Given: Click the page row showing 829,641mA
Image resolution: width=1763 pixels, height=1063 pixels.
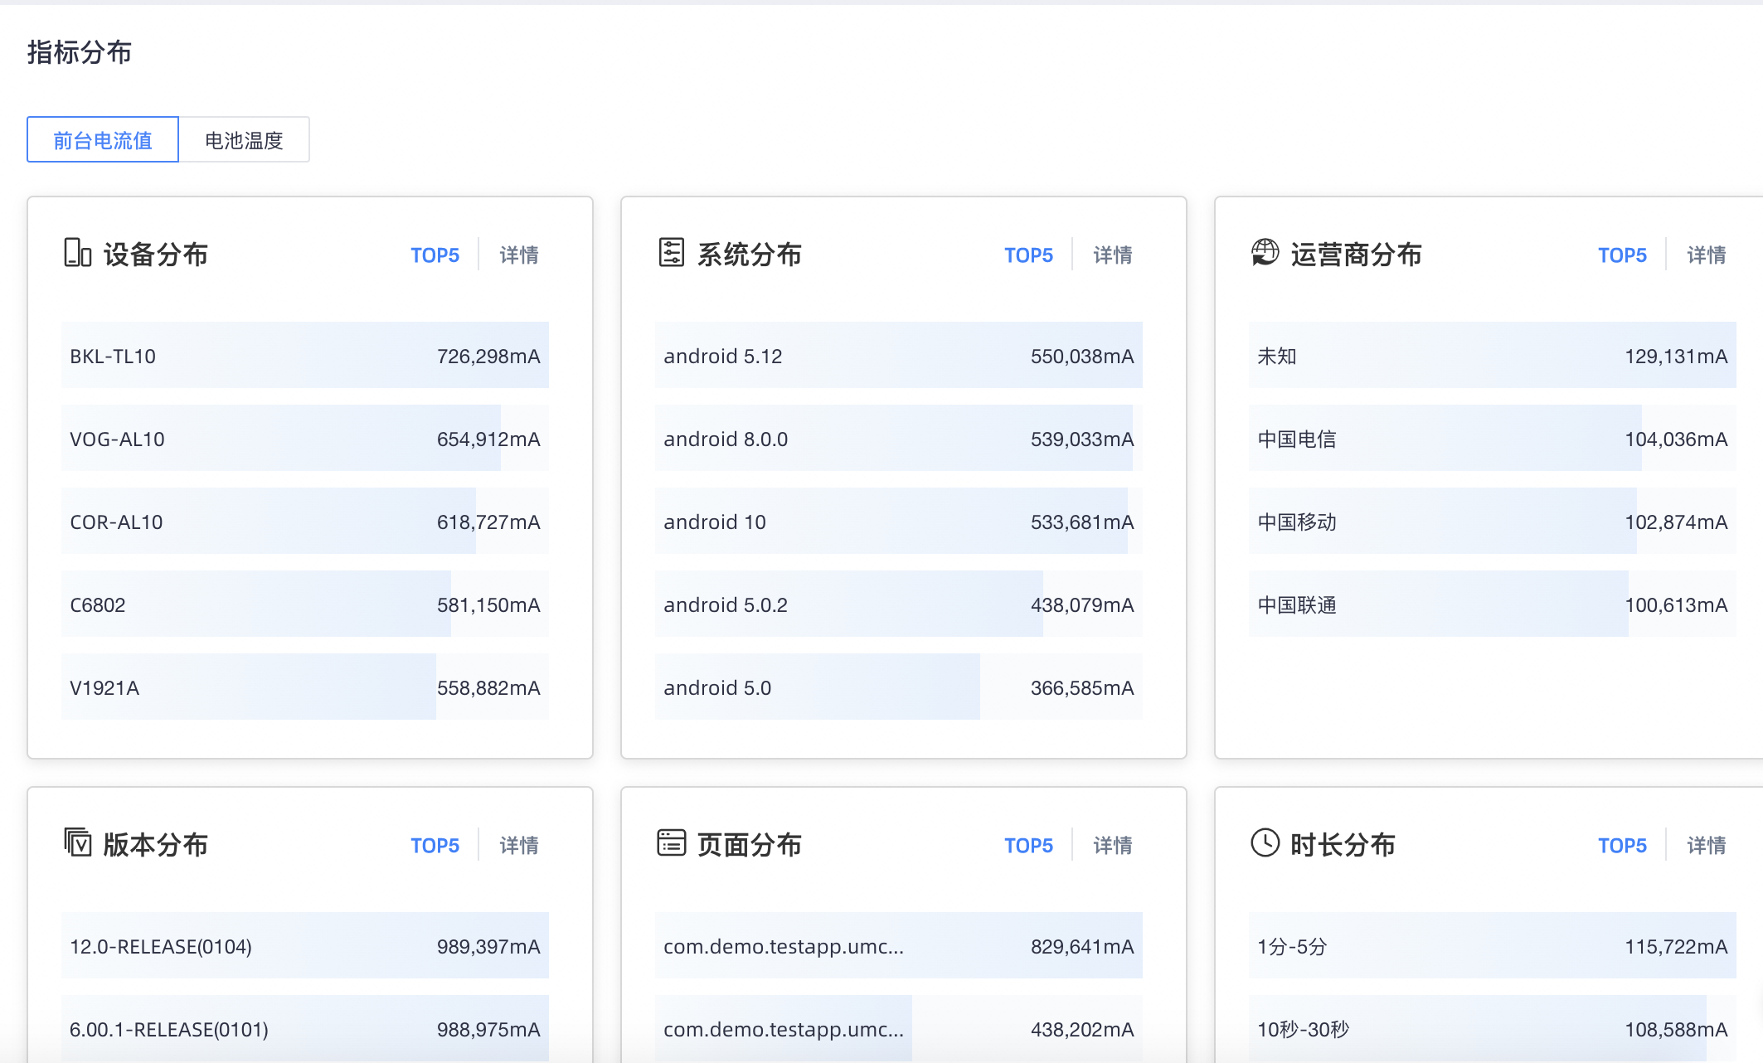Looking at the screenshot, I should pos(899,945).
